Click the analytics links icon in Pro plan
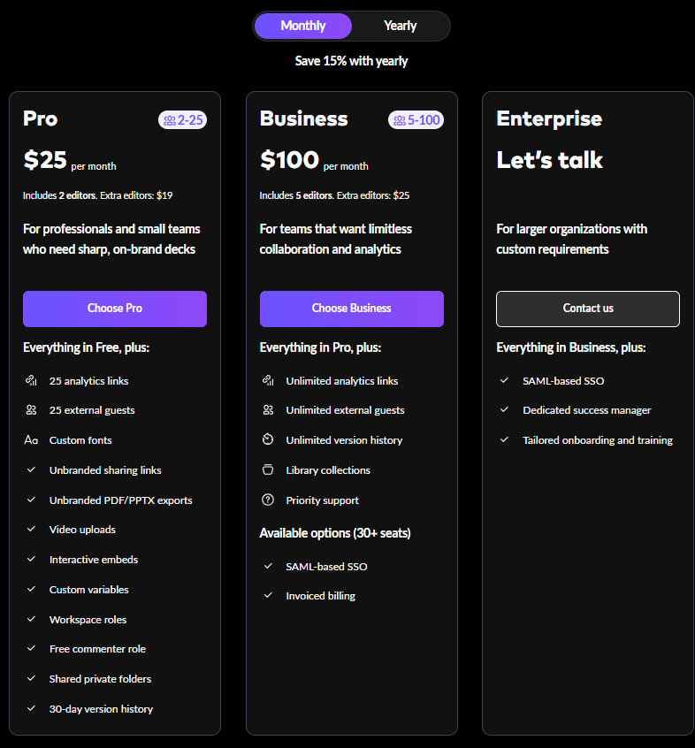 31,380
